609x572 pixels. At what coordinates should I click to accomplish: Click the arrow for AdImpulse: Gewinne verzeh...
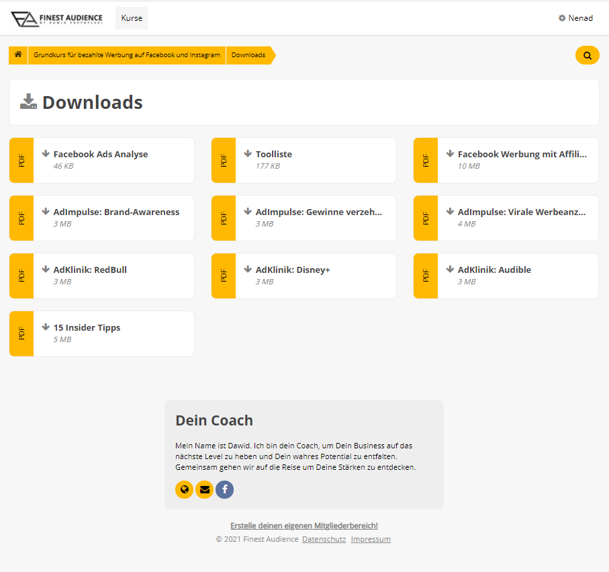(248, 212)
